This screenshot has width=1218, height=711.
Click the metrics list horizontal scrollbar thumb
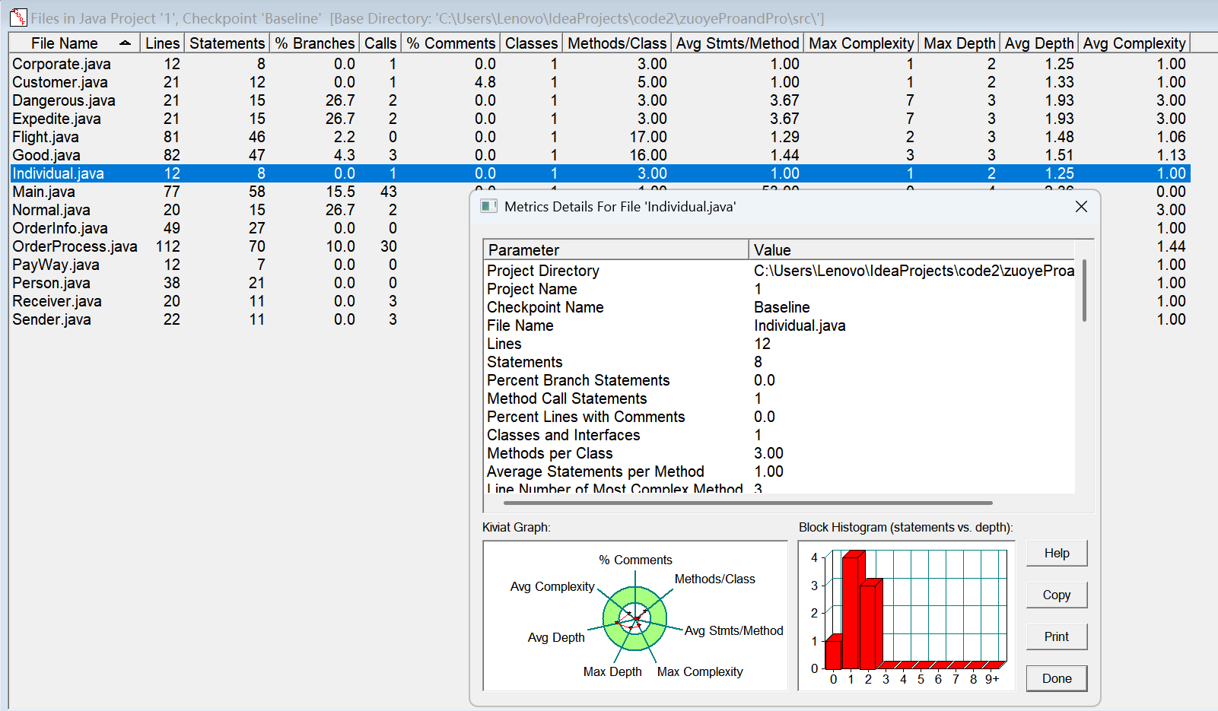[x=748, y=503]
